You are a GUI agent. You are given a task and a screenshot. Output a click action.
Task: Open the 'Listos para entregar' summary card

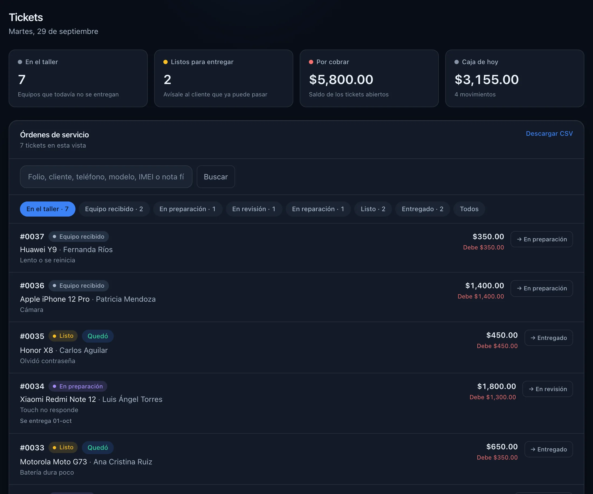224,78
